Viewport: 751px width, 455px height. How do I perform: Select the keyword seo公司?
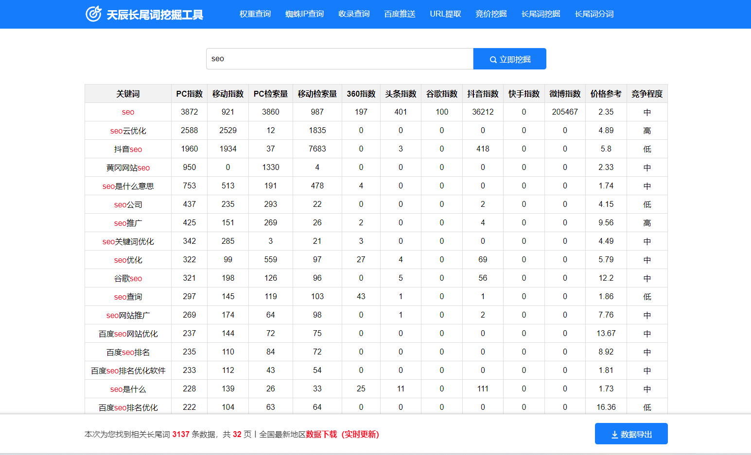click(x=128, y=204)
